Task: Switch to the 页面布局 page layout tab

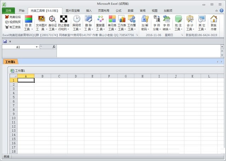Action: [x=104, y=11]
